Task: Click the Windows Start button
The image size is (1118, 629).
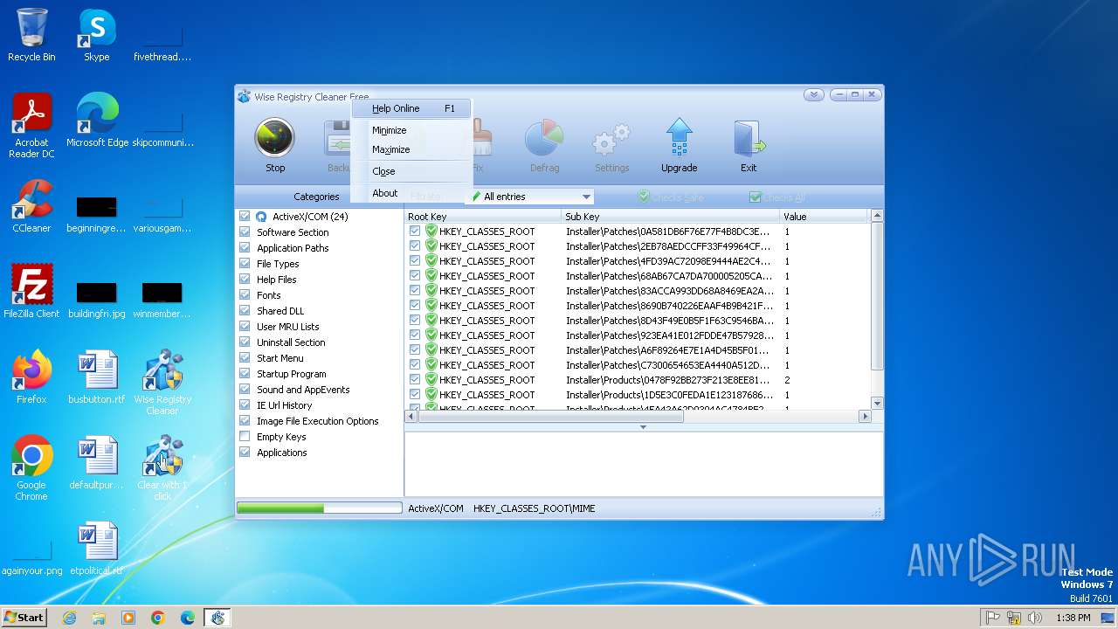Action: (24, 618)
